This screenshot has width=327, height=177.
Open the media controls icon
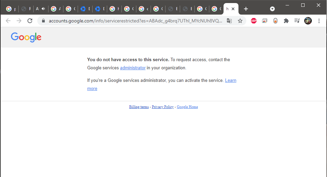[297, 21]
